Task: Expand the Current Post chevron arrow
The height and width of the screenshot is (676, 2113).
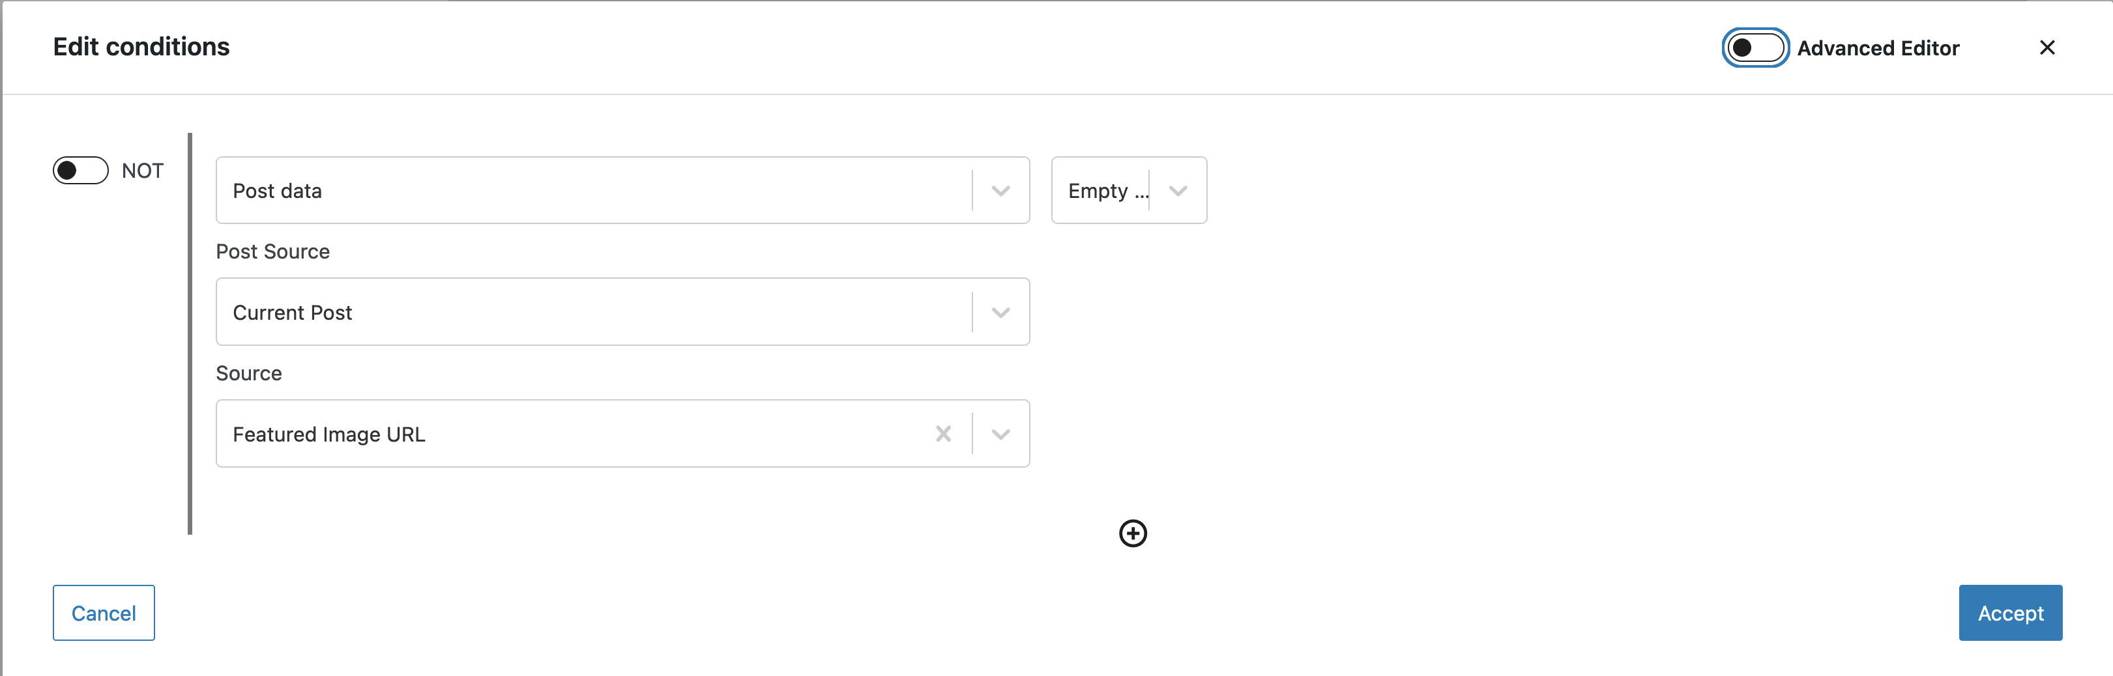Action: tap(1000, 312)
